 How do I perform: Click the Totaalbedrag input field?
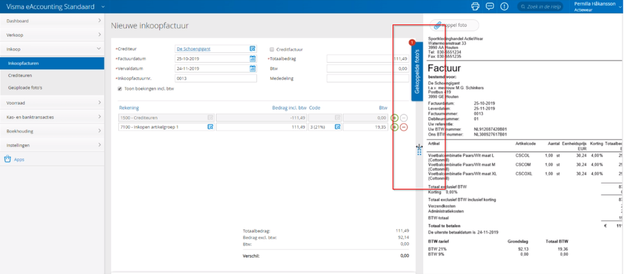[x=368, y=59]
